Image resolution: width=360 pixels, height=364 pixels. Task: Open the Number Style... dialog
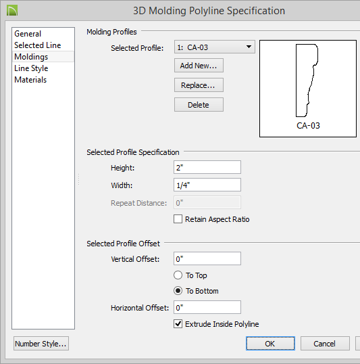tap(41, 343)
